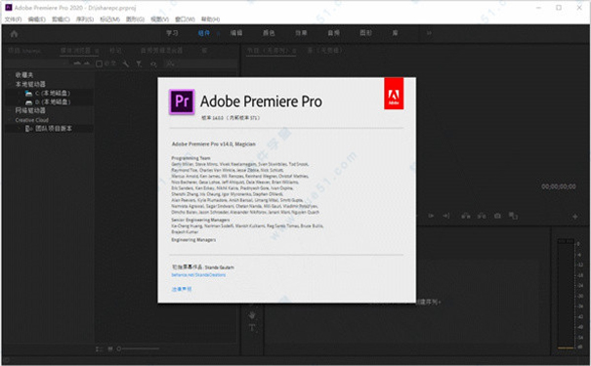Expand the C: (本地磁盘) drive node
This screenshot has height=366, width=591.
coord(20,93)
